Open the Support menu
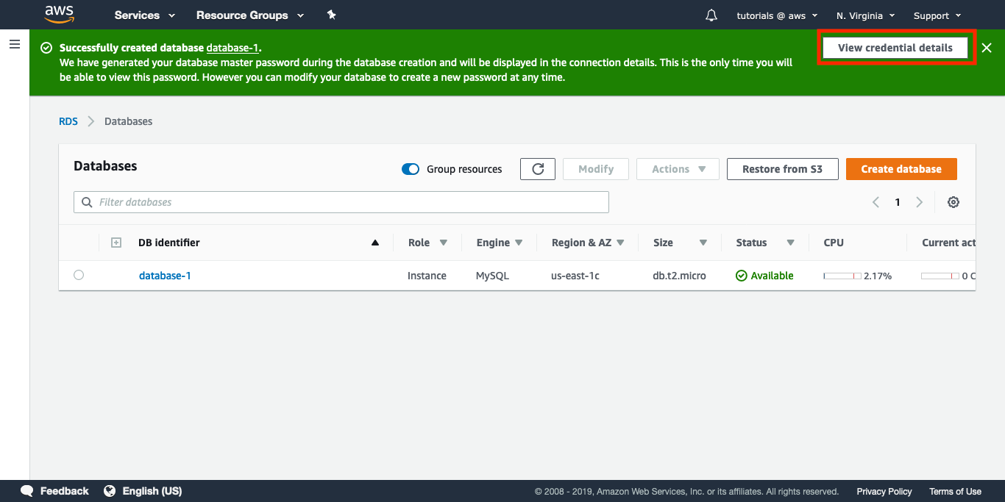The width and height of the screenshot is (1005, 502). pos(937,15)
